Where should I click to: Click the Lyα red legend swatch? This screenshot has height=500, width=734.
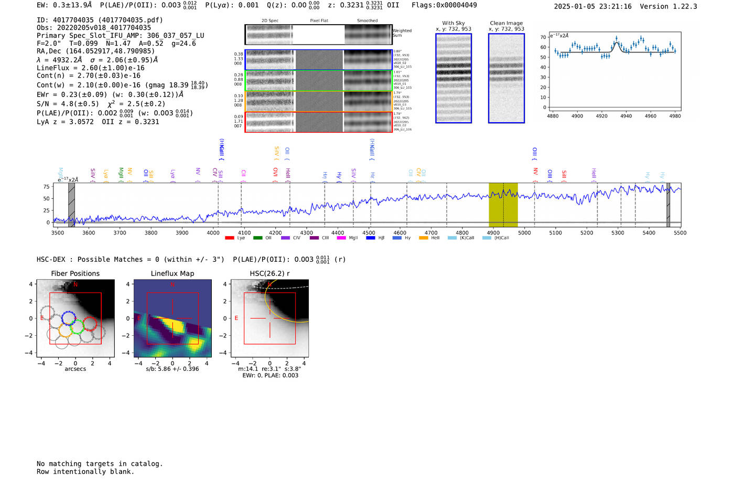(x=229, y=238)
